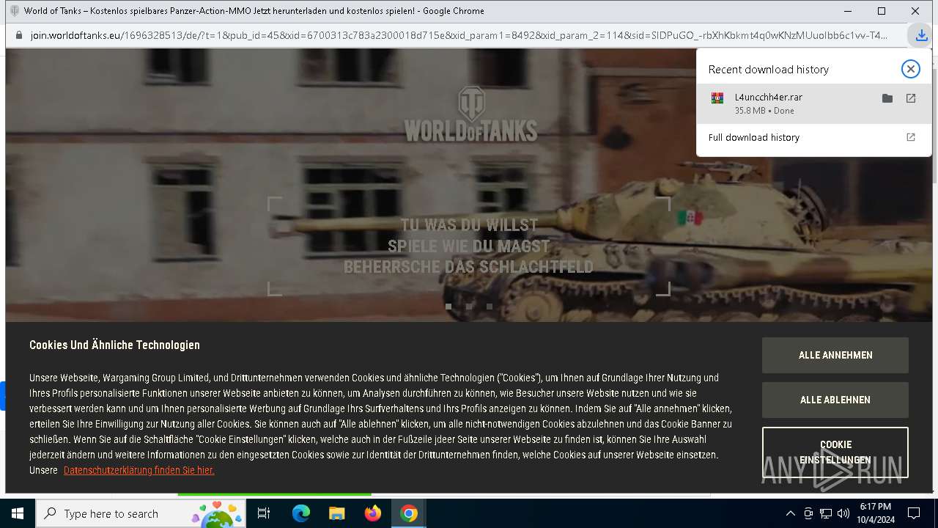Click the Cookies Und Ähnliche Technologien heading
This screenshot has height=528, width=938.
(x=114, y=345)
